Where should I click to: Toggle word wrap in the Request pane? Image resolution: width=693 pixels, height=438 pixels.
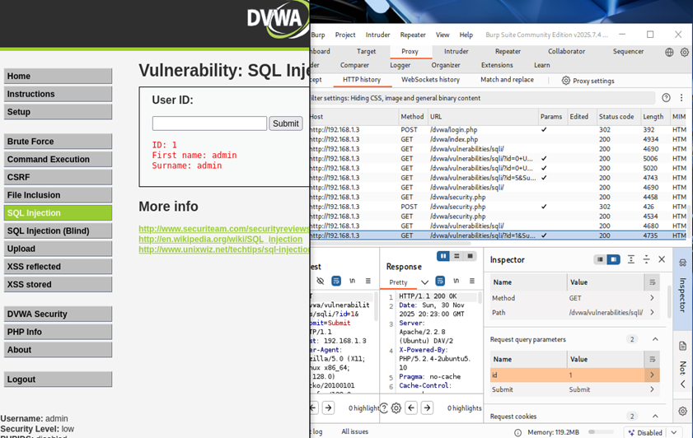point(336,281)
